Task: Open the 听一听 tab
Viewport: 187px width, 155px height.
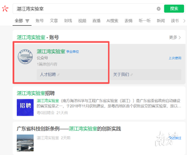Action: (145, 21)
